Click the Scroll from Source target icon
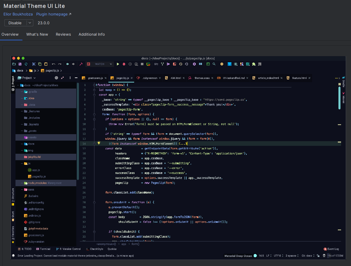Screen dimensions: 351x266 56,78
